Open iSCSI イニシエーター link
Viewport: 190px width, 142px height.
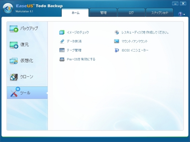coord(135,50)
